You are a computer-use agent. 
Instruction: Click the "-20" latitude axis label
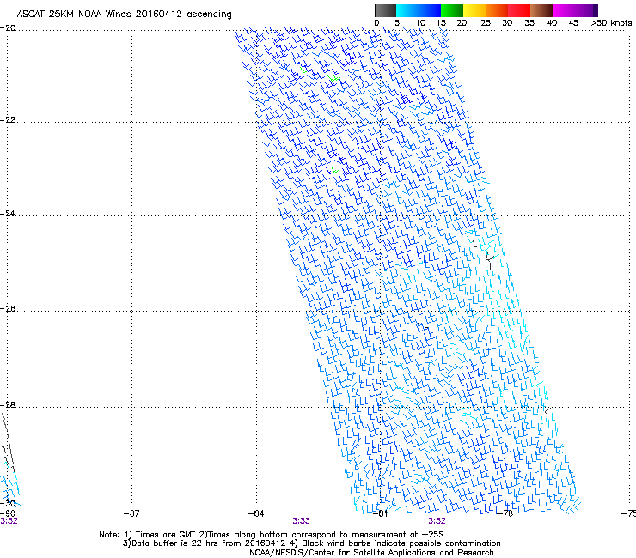click(8, 28)
